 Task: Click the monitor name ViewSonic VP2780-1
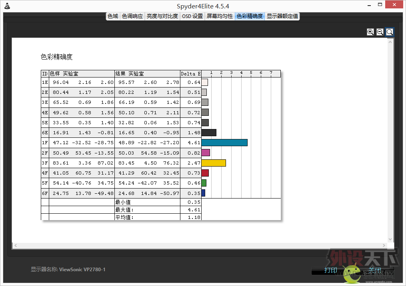coord(82,270)
